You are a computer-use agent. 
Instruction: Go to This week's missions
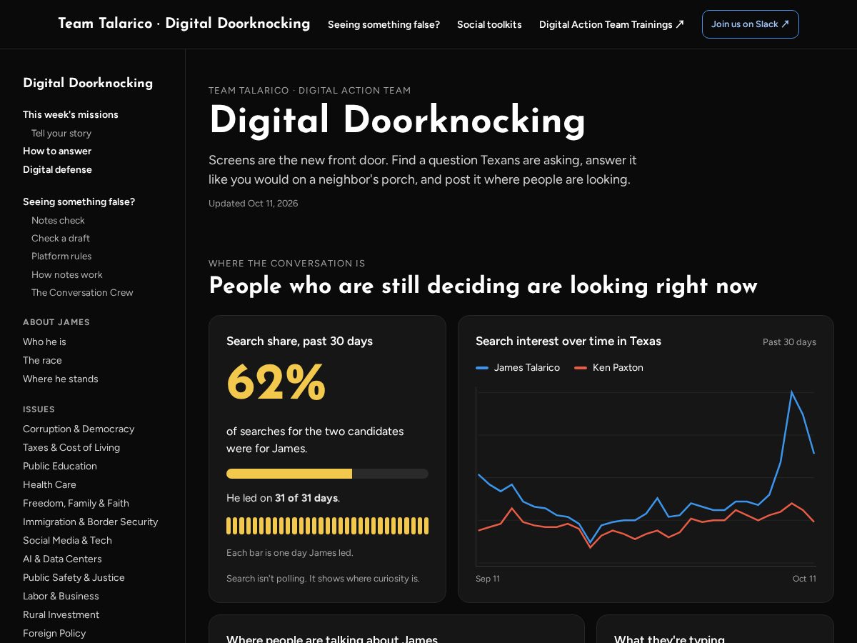(x=71, y=114)
